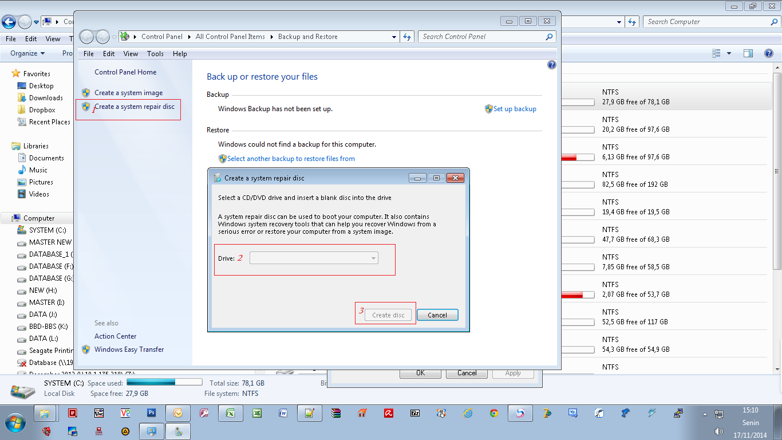Open the Music library
Viewport: 782px width, 440px height.
pos(38,170)
